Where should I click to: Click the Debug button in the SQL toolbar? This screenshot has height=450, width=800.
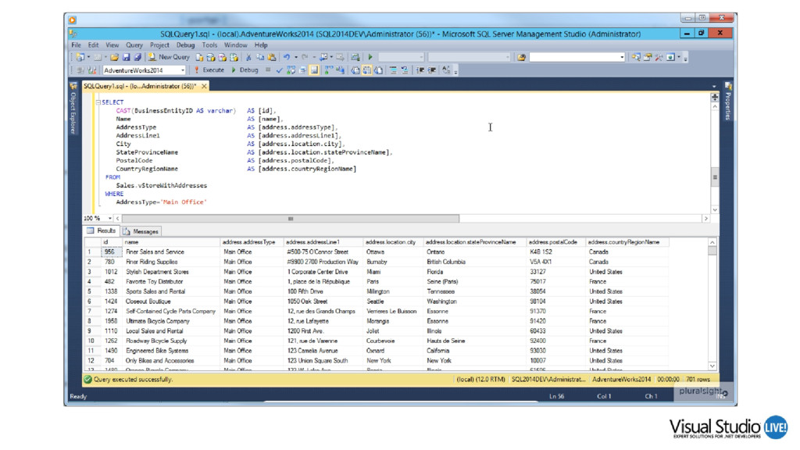click(x=245, y=70)
